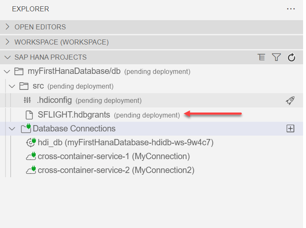Click the cross-container-service-1 cloud icon
The width and height of the screenshot is (306, 228).
[31, 157]
